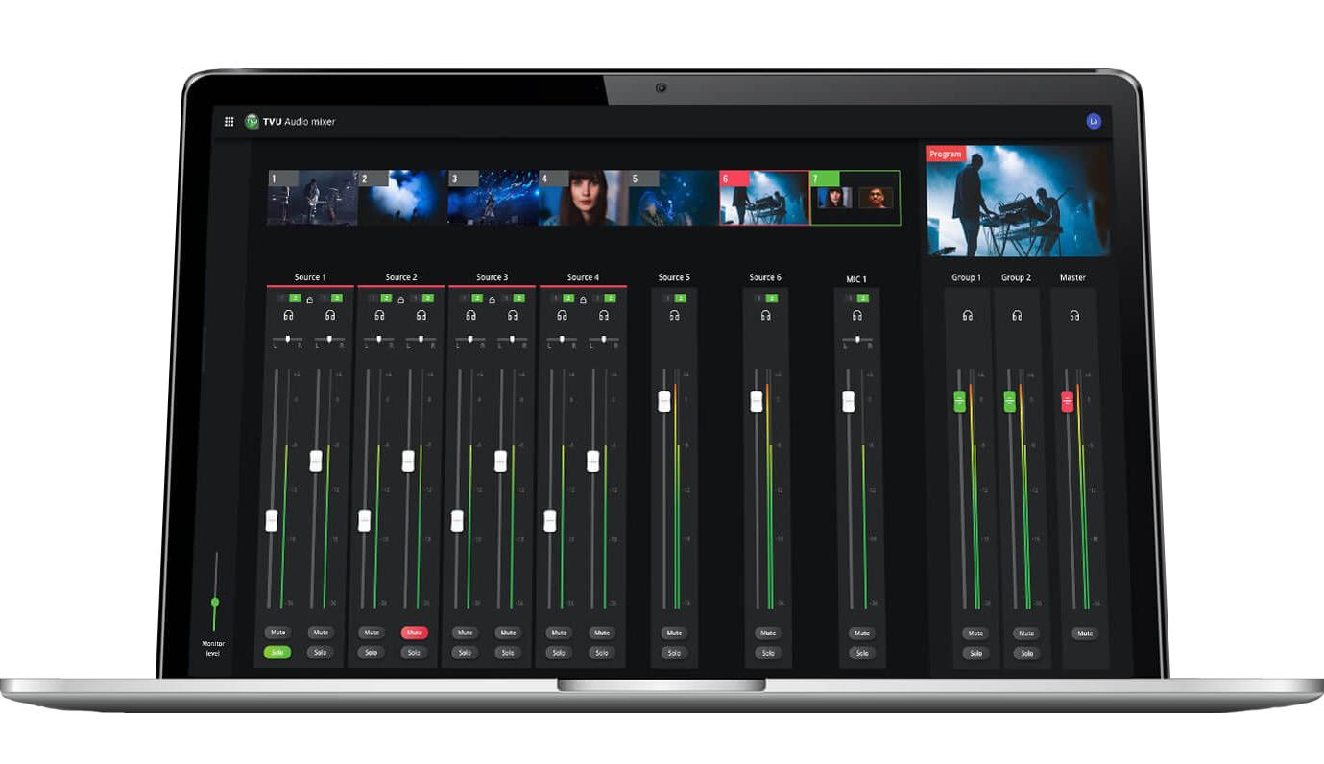The height and width of the screenshot is (764, 1324).
Task: Listen to Group 1 via headphone icon
Action: pos(967,315)
